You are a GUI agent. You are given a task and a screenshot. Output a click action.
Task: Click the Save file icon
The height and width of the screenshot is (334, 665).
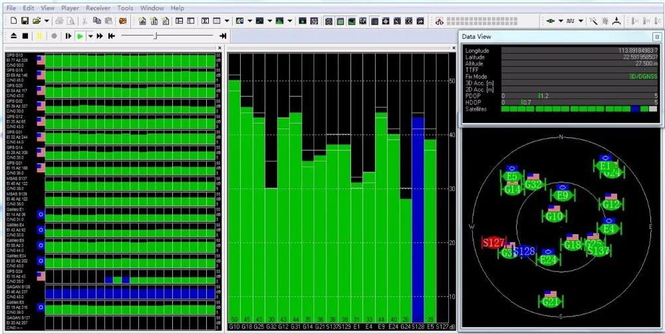coord(25,21)
